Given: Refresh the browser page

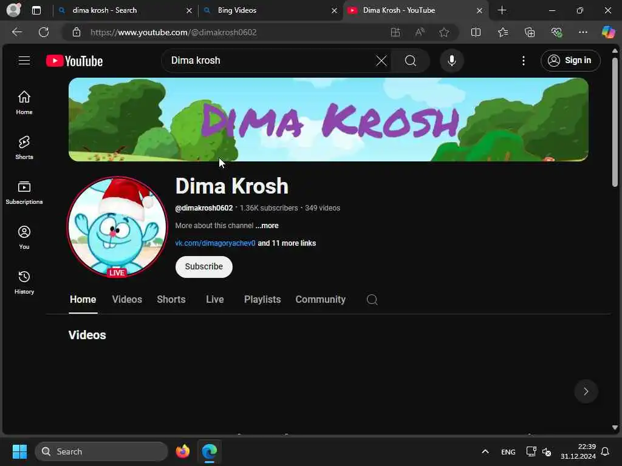Looking at the screenshot, I should point(44,32).
